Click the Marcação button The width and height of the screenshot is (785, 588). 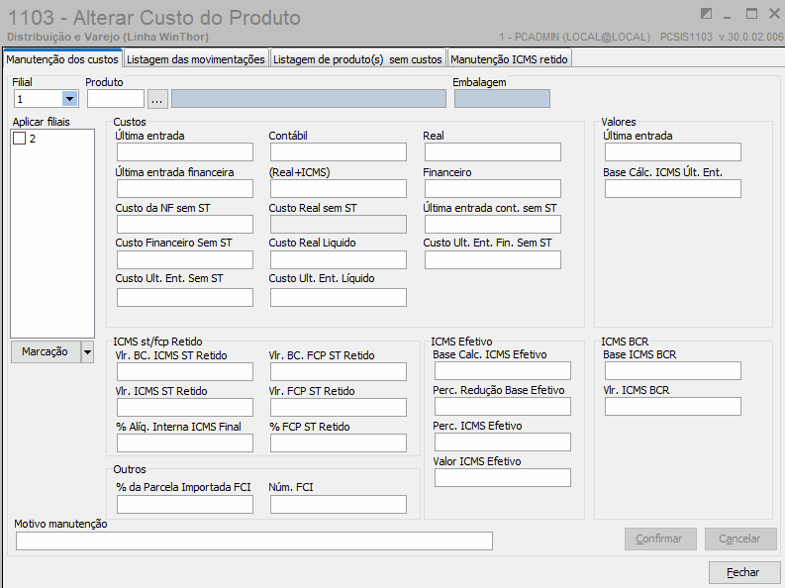point(46,351)
